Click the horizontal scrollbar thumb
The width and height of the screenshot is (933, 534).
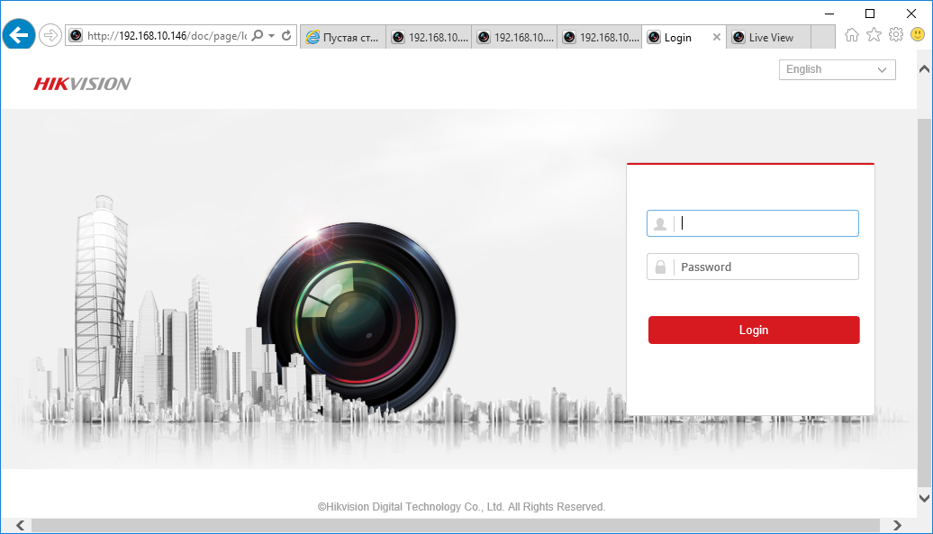455,525
